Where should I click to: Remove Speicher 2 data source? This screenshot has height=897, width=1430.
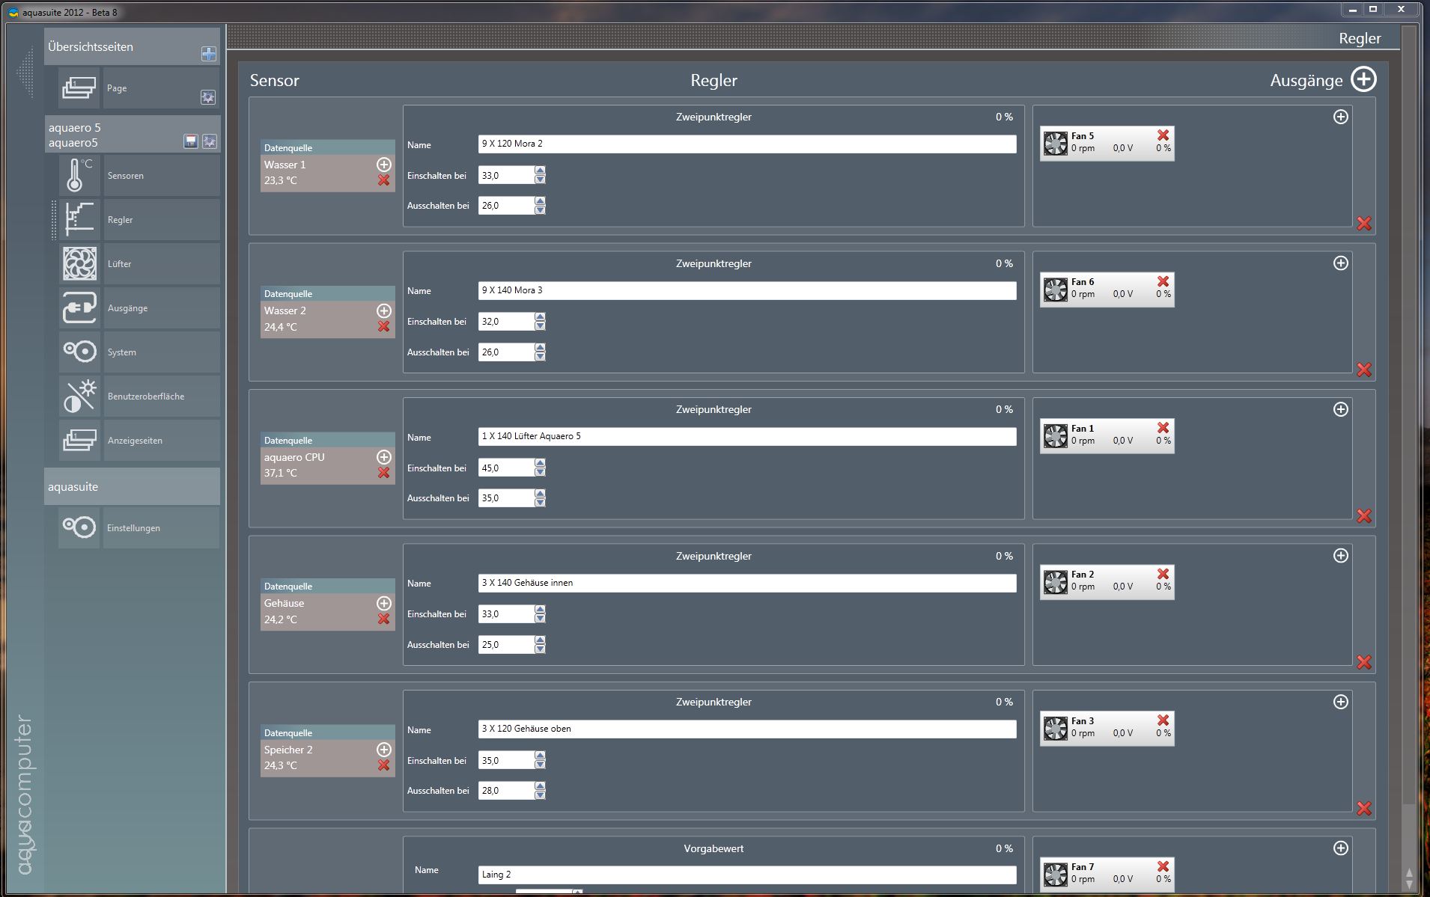pyautogui.click(x=383, y=765)
